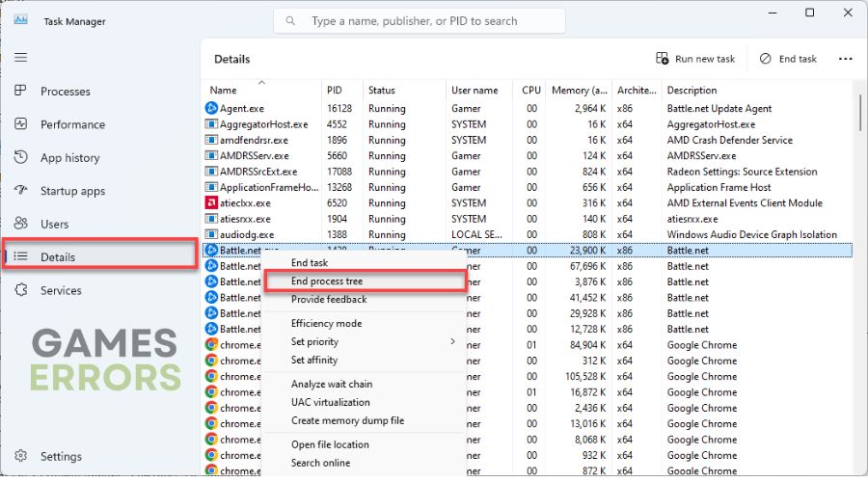Click the atieclxx.exe red AMD icon
Viewport: 868px width, 482px height.
click(211, 202)
